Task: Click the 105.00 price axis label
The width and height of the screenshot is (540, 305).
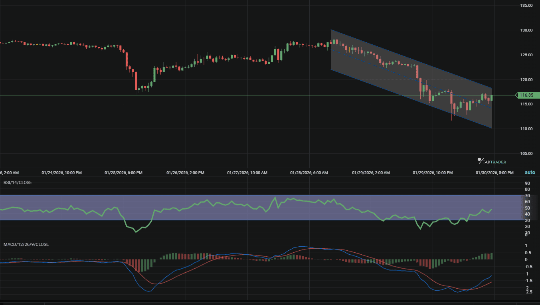Action: (x=526, y=153)
